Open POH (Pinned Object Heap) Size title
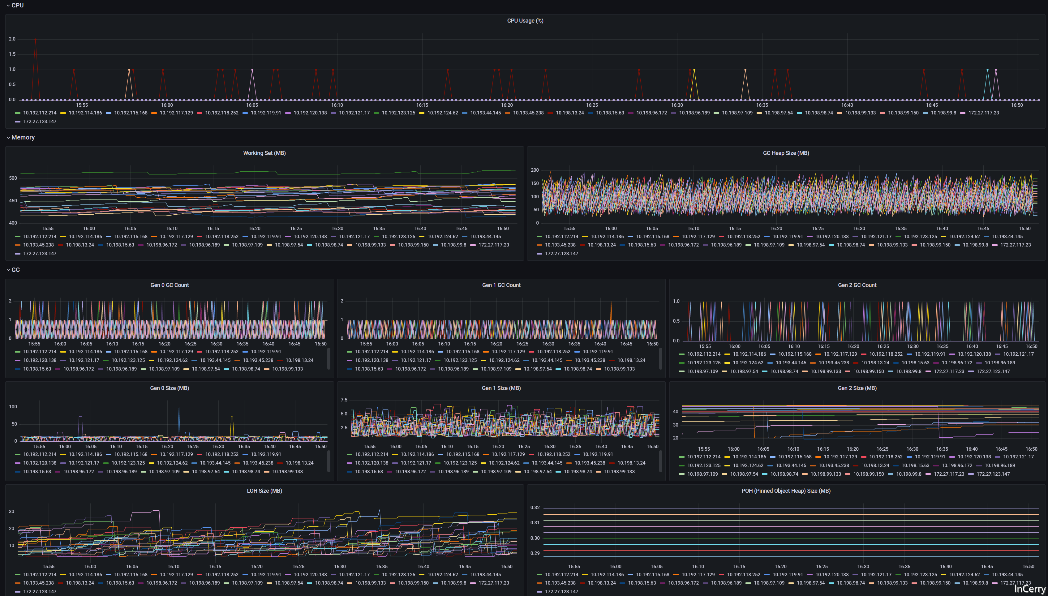Viewport: 1048px width, 596px height. tap(786, 491)
